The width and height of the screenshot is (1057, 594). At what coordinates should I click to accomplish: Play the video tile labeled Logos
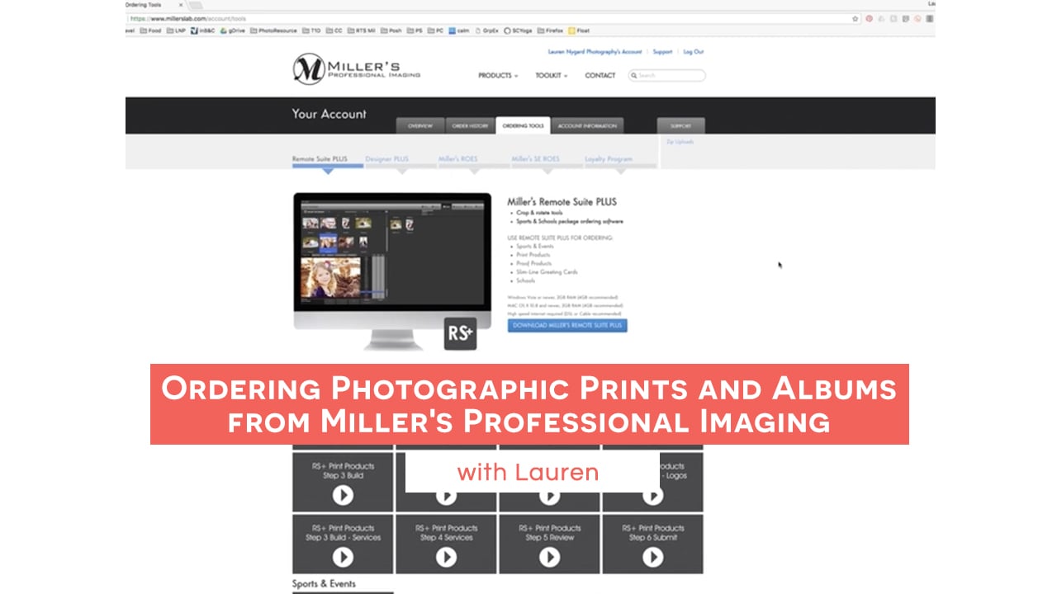point(652,496)
